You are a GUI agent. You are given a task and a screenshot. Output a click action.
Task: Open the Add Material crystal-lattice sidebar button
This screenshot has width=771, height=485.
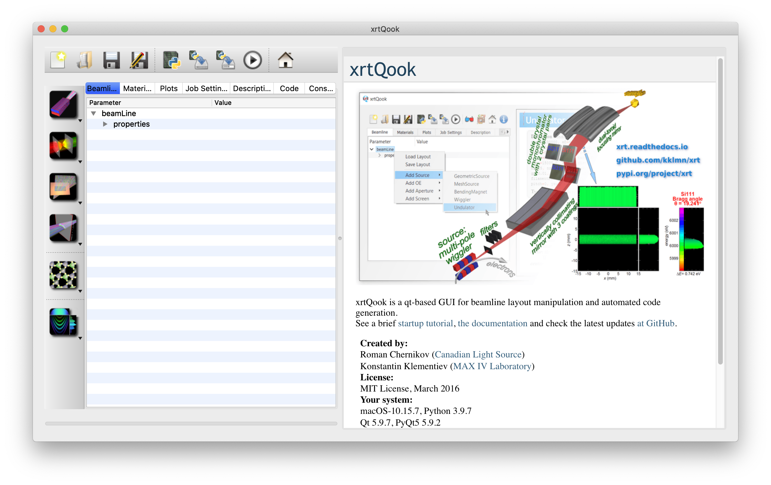click(x=63, y=275)
